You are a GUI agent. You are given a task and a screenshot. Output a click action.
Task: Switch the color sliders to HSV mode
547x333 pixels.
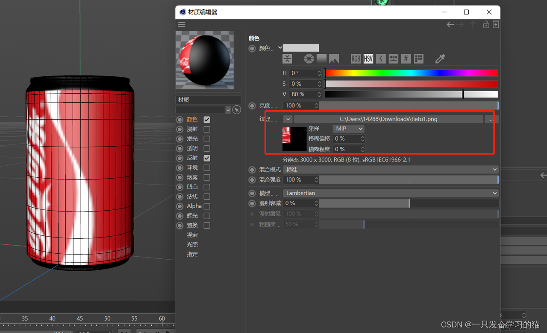(x=368, y=59)
